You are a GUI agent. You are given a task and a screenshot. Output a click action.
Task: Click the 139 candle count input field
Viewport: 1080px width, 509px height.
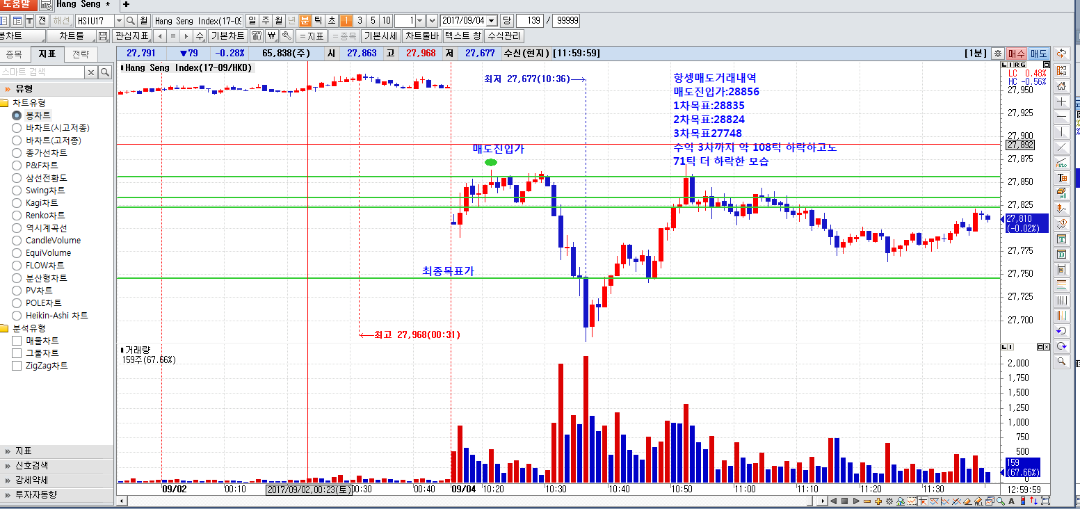coord(530,21)
